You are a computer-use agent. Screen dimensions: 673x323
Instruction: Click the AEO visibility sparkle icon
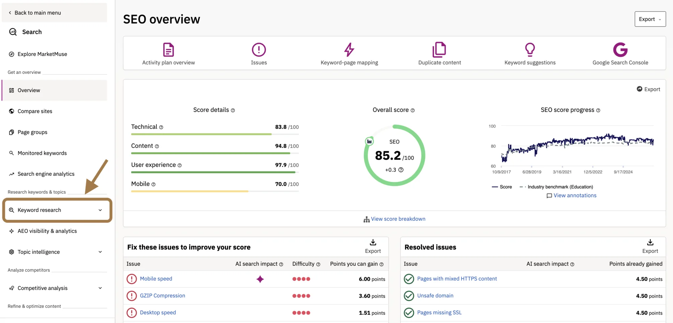click(x=11, y=231)
